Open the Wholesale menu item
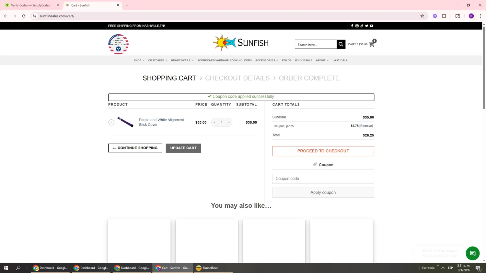The image size is (486, 273). point(304,60)
